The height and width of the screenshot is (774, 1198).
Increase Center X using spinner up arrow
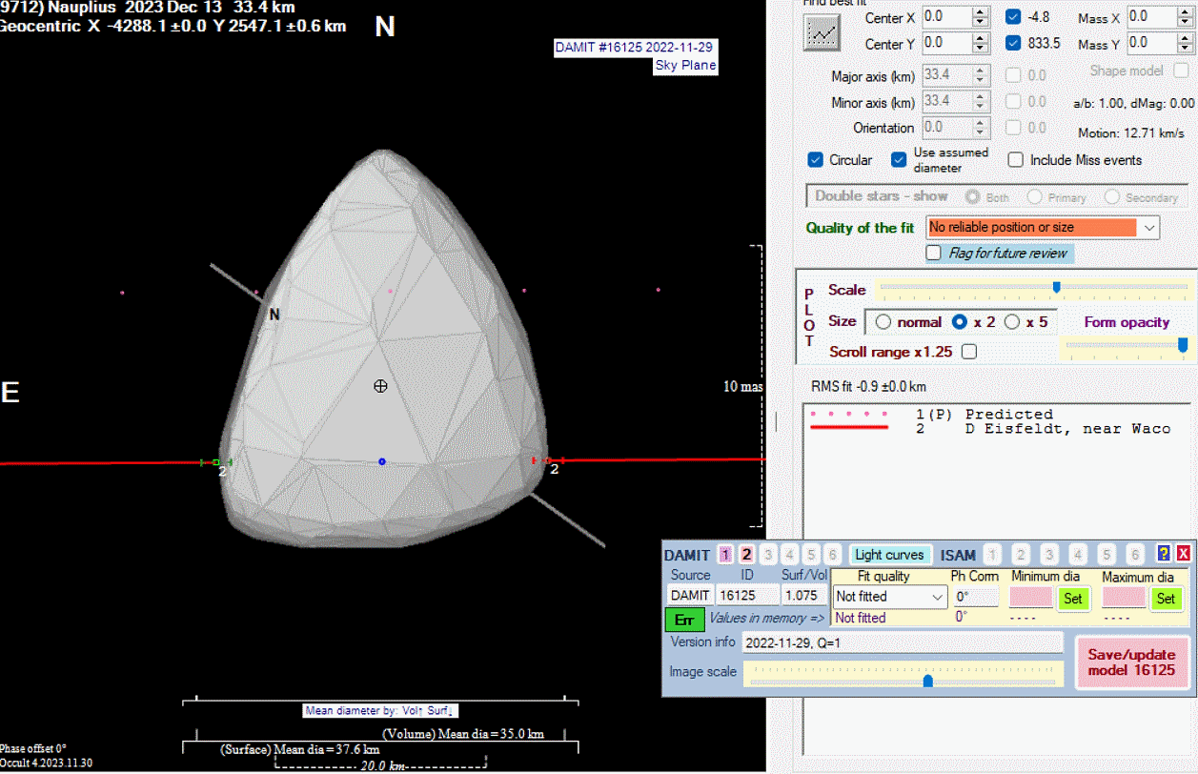[x=981, y=11]
